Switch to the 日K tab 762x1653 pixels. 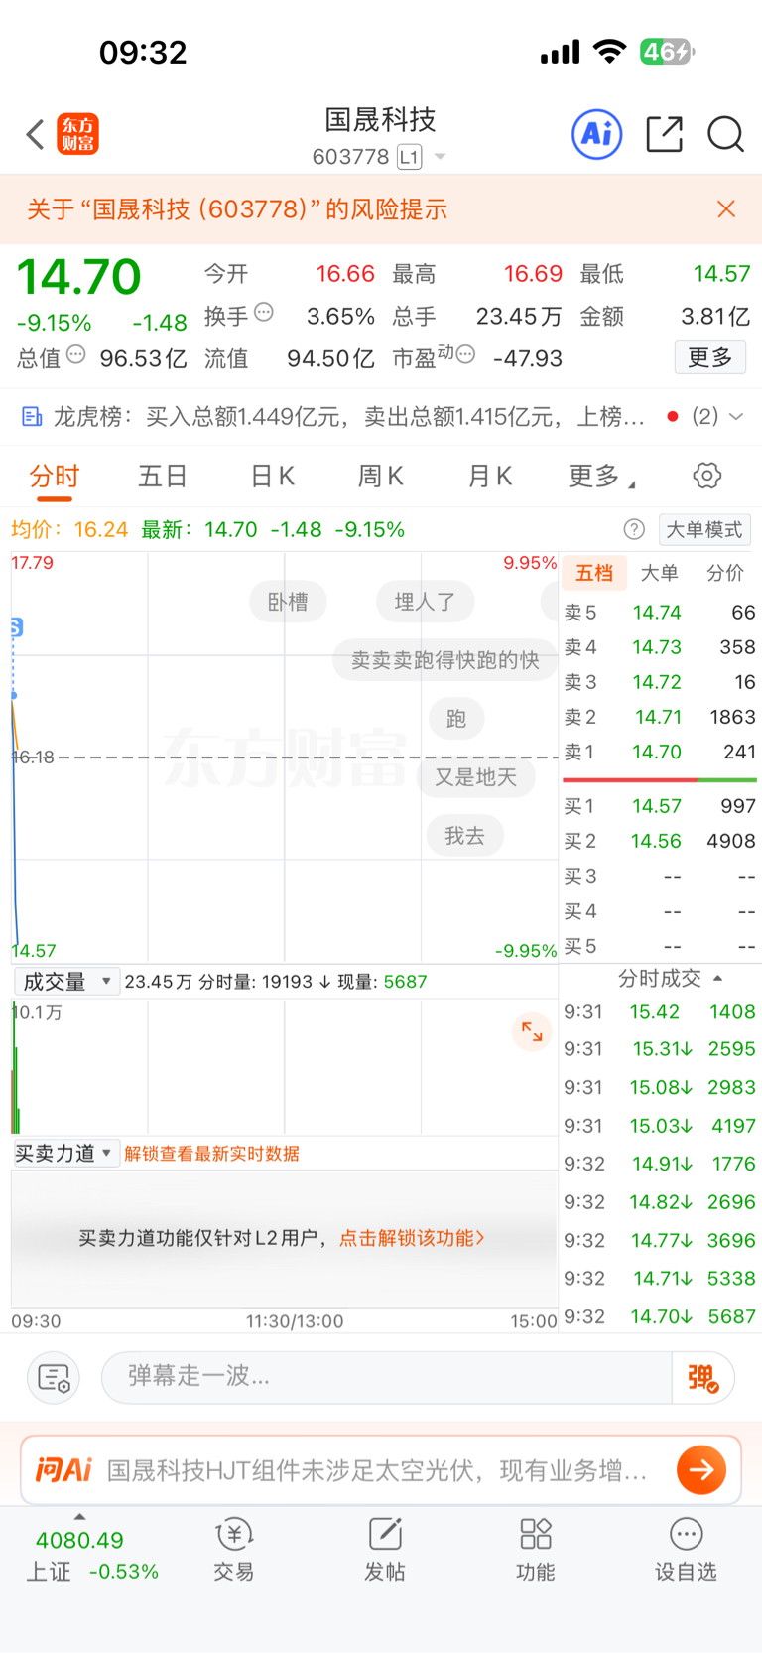click(x=273, y=477)
